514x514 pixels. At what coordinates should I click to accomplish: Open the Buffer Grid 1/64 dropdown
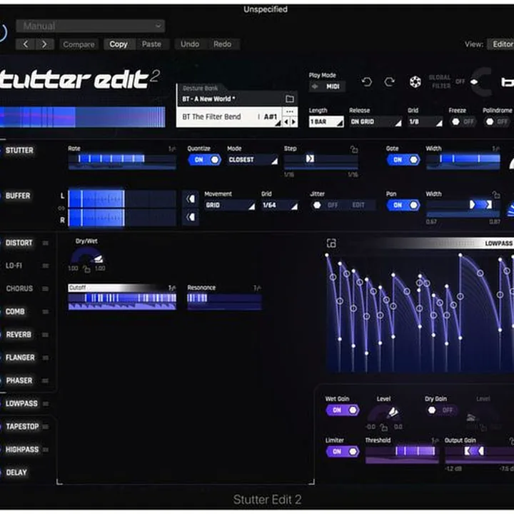tap(280, 205)
